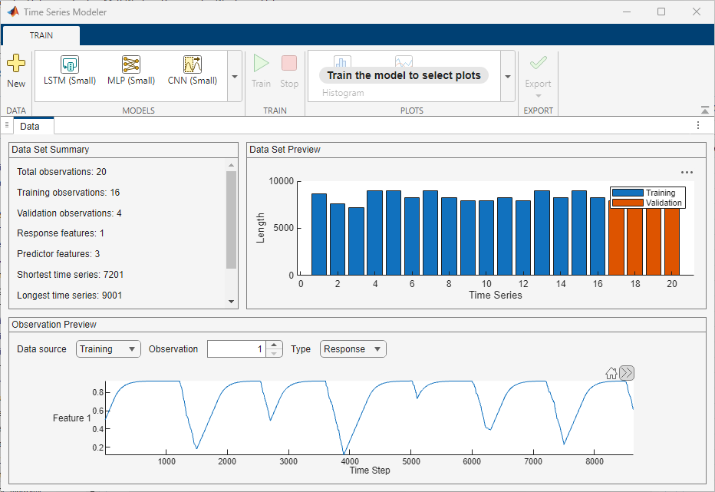This screenshot has width=715, height=492.
Task: Expand the models gallery dropdown arrow
Action: pos(235,77)
